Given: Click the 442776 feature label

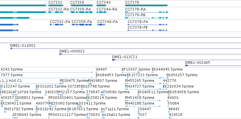Looking at the screenshot, I should 170,81.
